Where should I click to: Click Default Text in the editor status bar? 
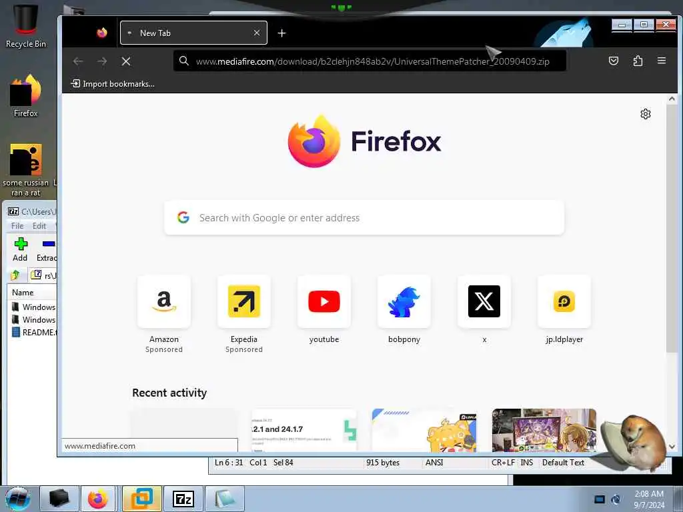coord(563,463)
